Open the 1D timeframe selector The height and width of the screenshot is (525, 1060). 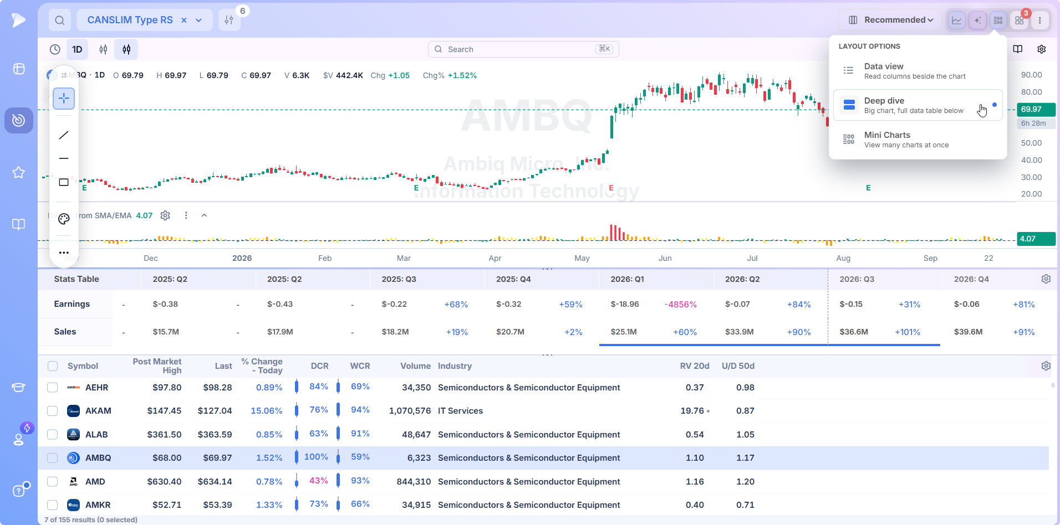pos(77,49)
